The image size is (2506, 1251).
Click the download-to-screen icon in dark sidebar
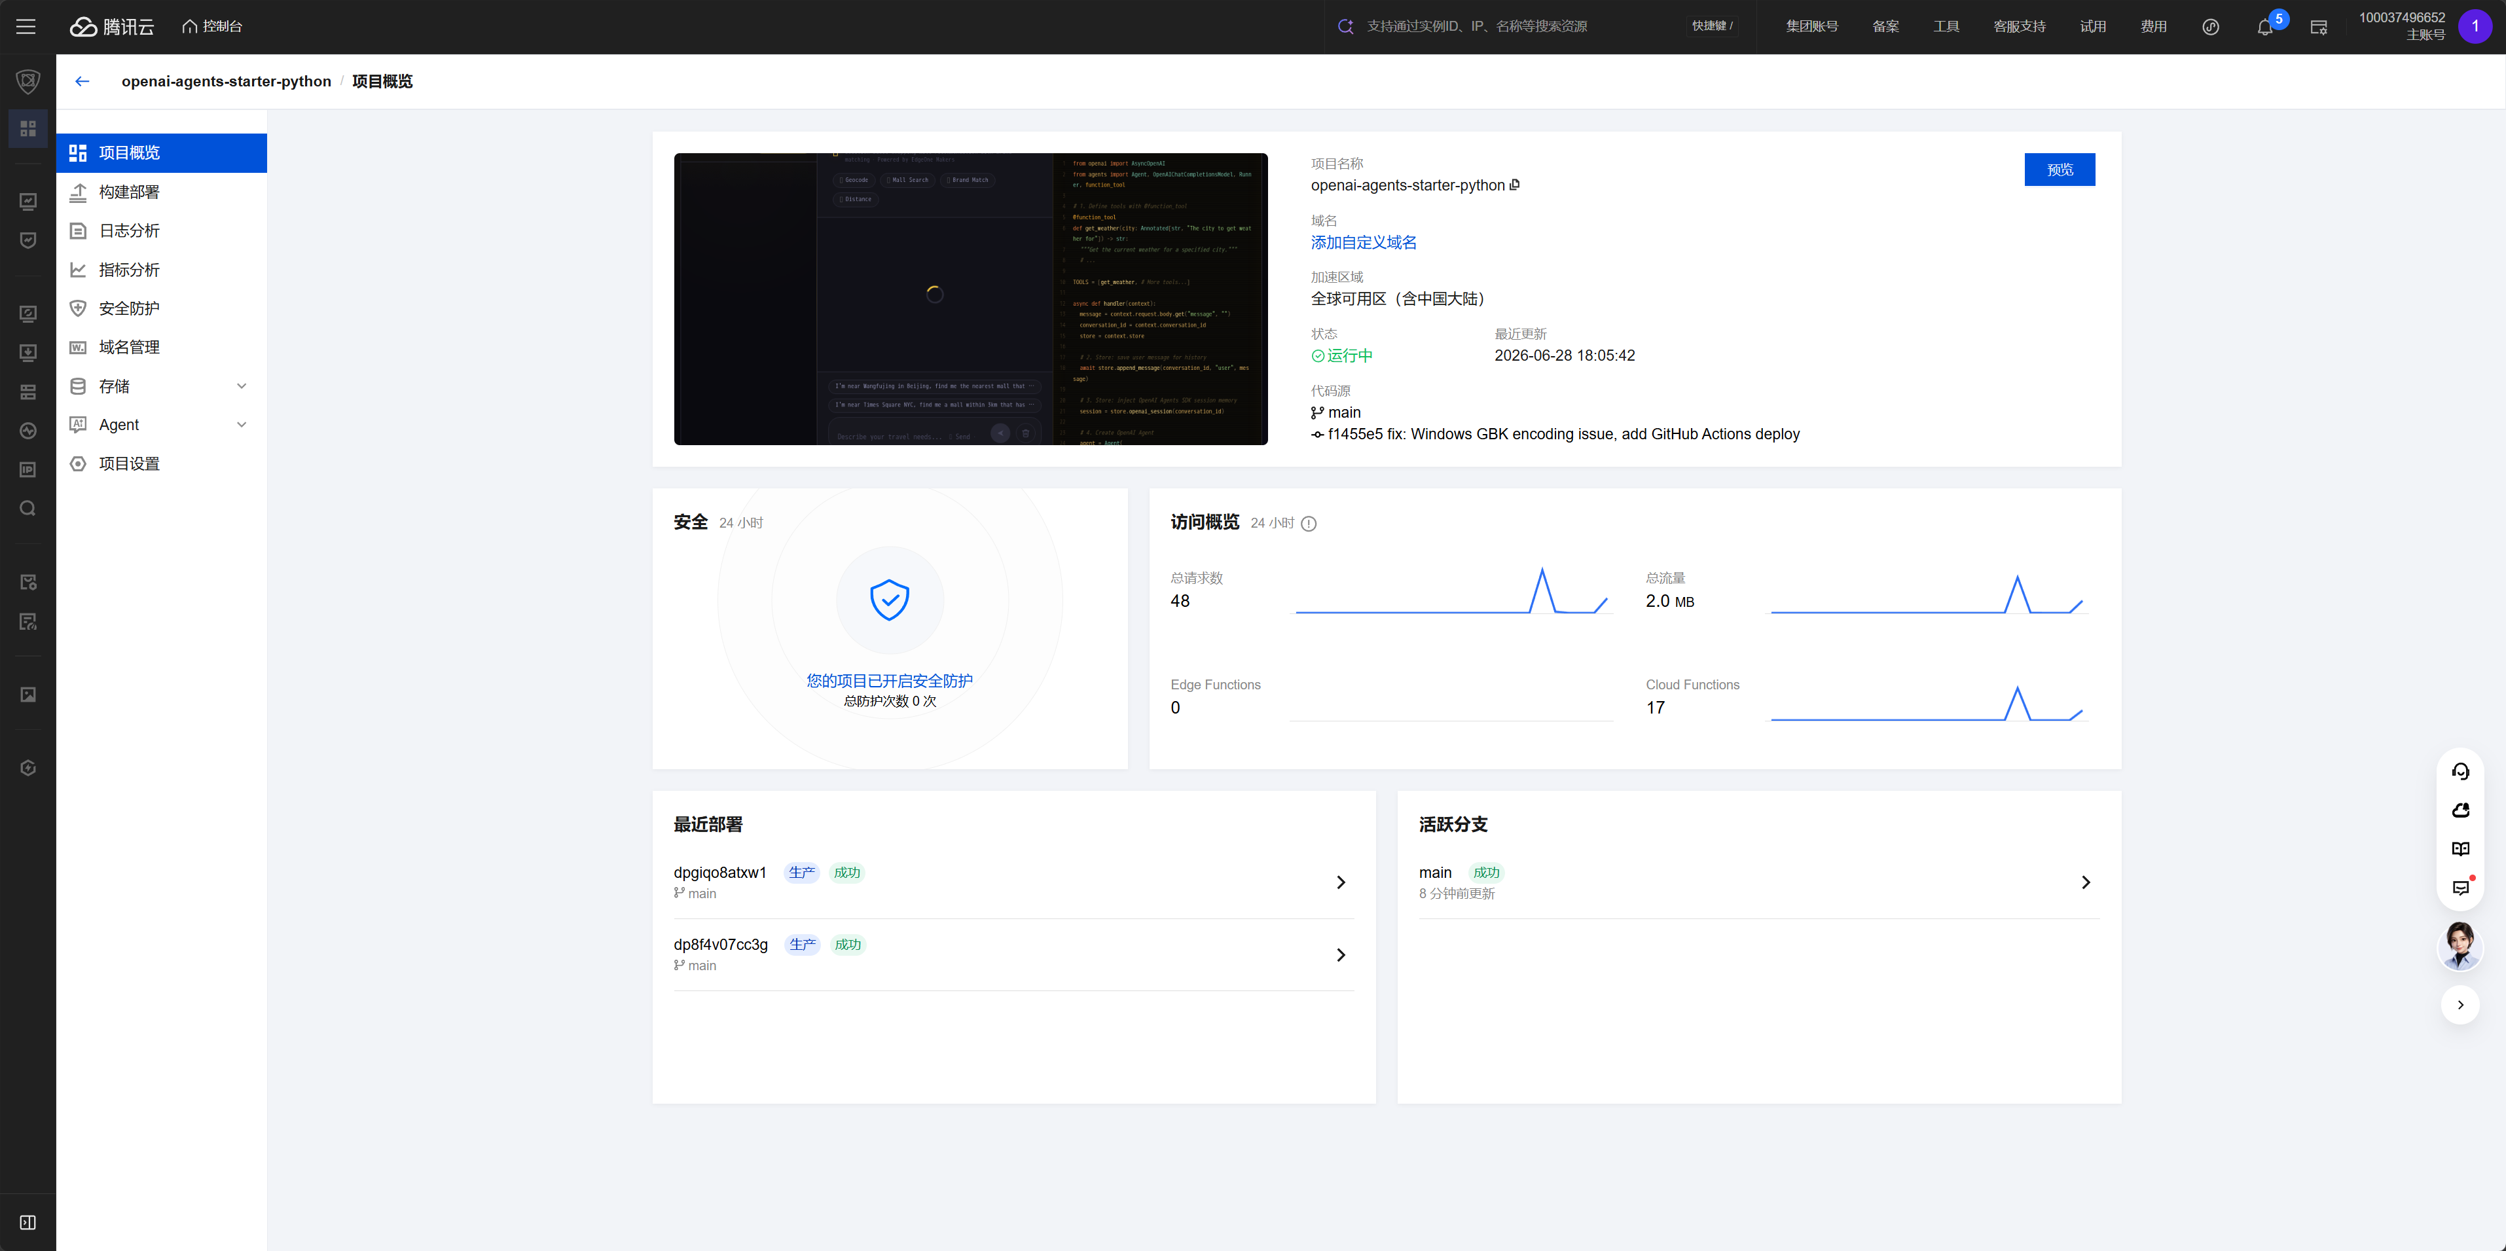28,352
